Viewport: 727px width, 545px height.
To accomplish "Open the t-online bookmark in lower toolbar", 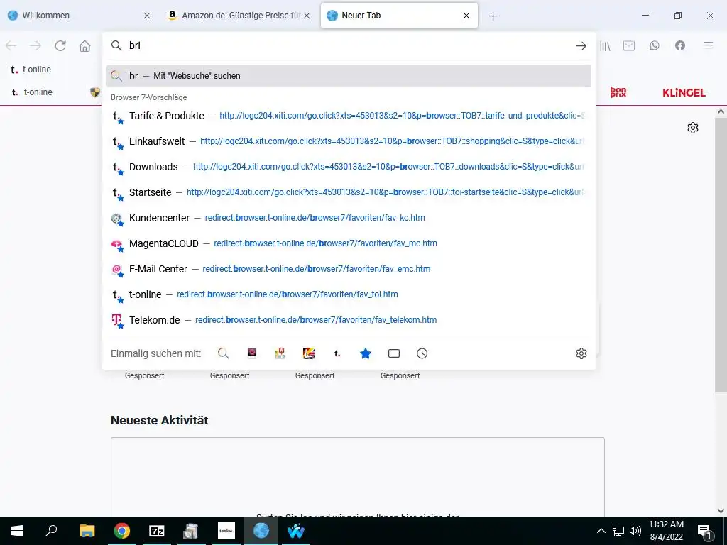I will 32,92.
